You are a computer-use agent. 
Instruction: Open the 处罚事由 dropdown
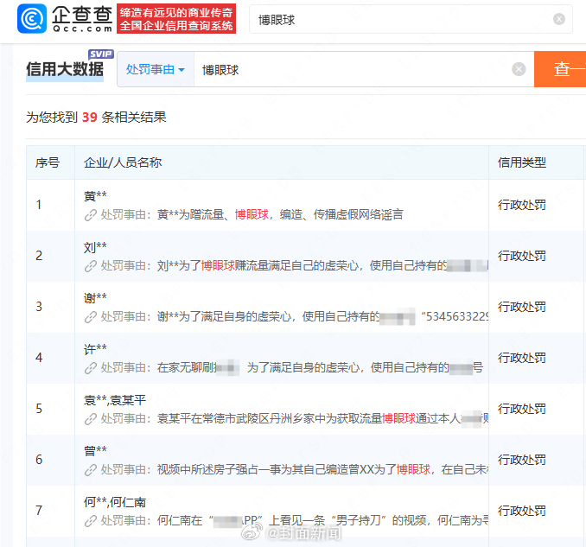point(156,69)
